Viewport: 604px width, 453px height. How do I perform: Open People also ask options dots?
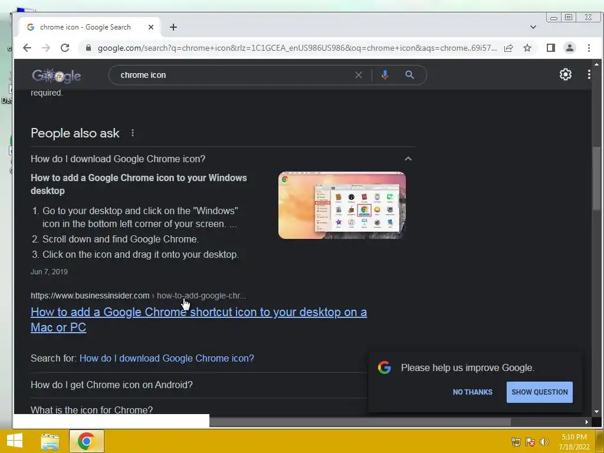(133, 133)
